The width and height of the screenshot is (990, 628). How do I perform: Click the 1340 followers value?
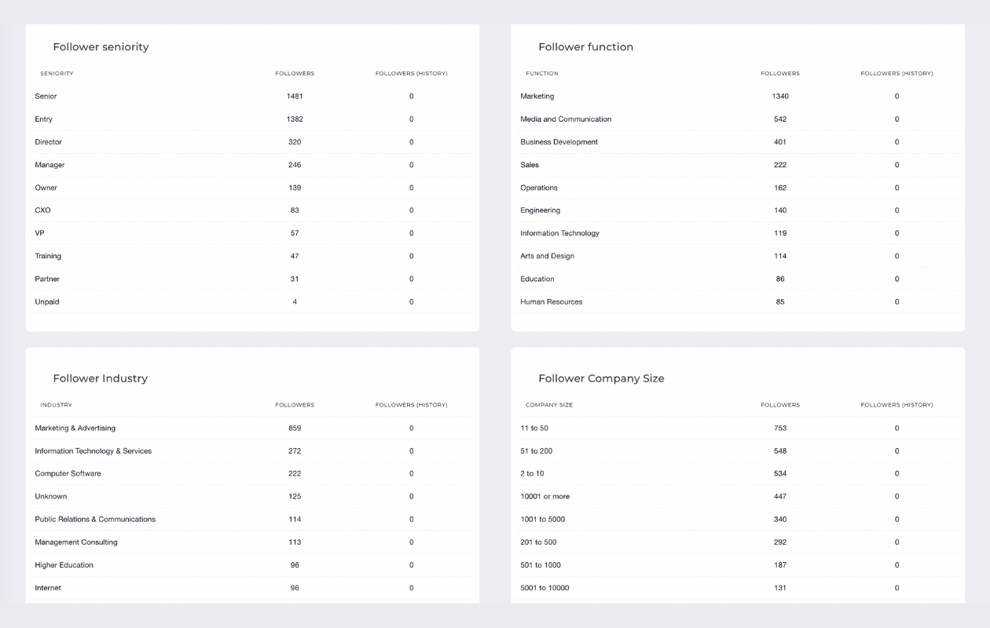780,97
